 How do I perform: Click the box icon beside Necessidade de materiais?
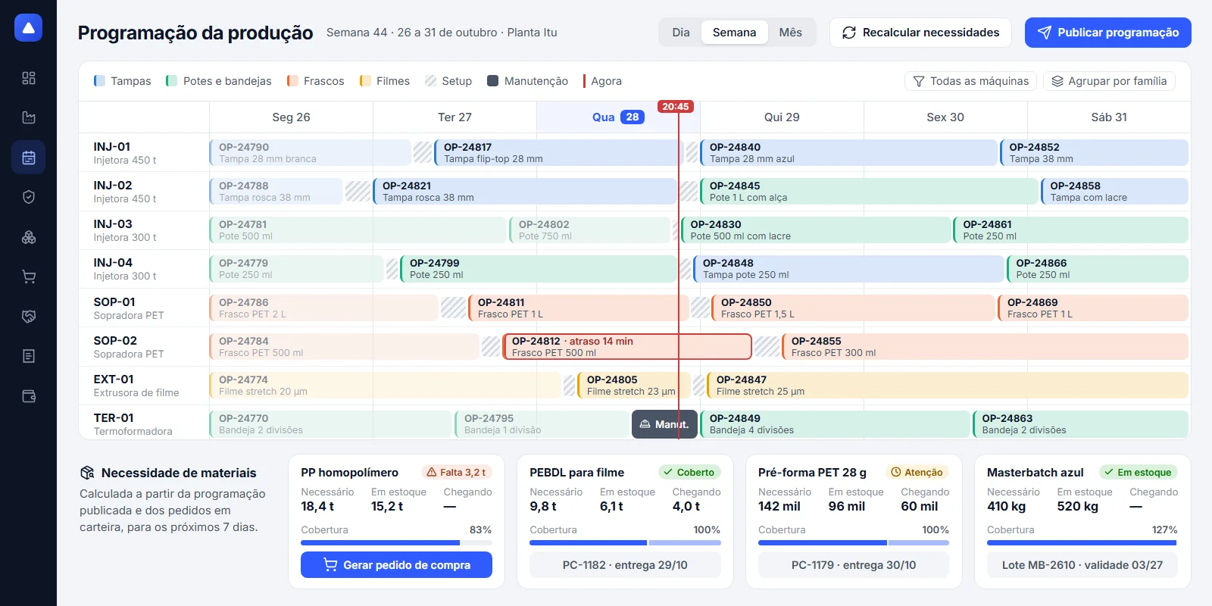(87, 473)
